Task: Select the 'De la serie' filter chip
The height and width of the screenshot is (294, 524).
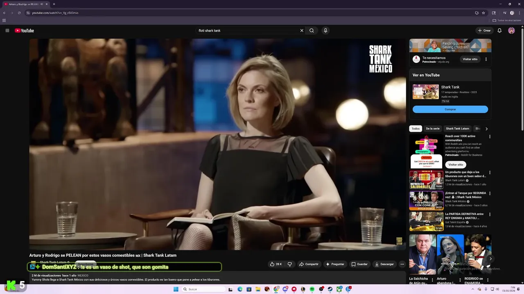Action: pyautogui.click(x=433, y=129)
